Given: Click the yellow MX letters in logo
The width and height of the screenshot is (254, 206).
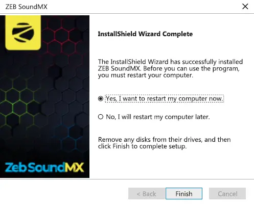Looking at the screenshot, I should pos(75,167).
